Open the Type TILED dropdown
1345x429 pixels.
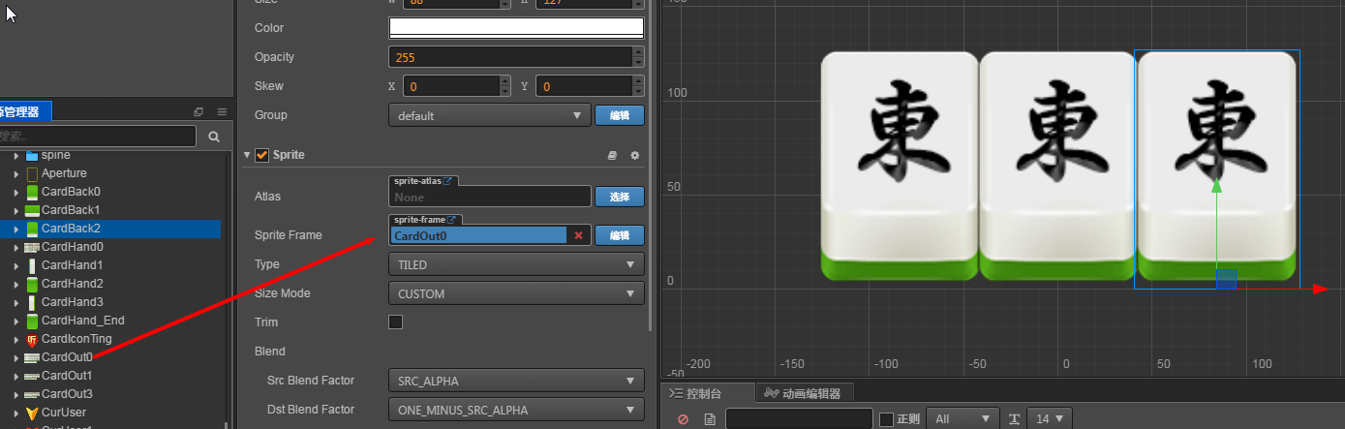[x=516, y=264]
